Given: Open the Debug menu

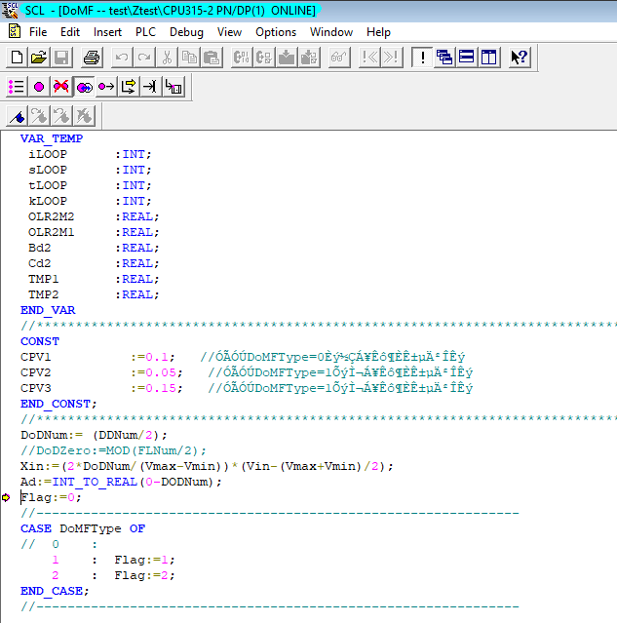Looking at the screenshot, I should [186, 32].
